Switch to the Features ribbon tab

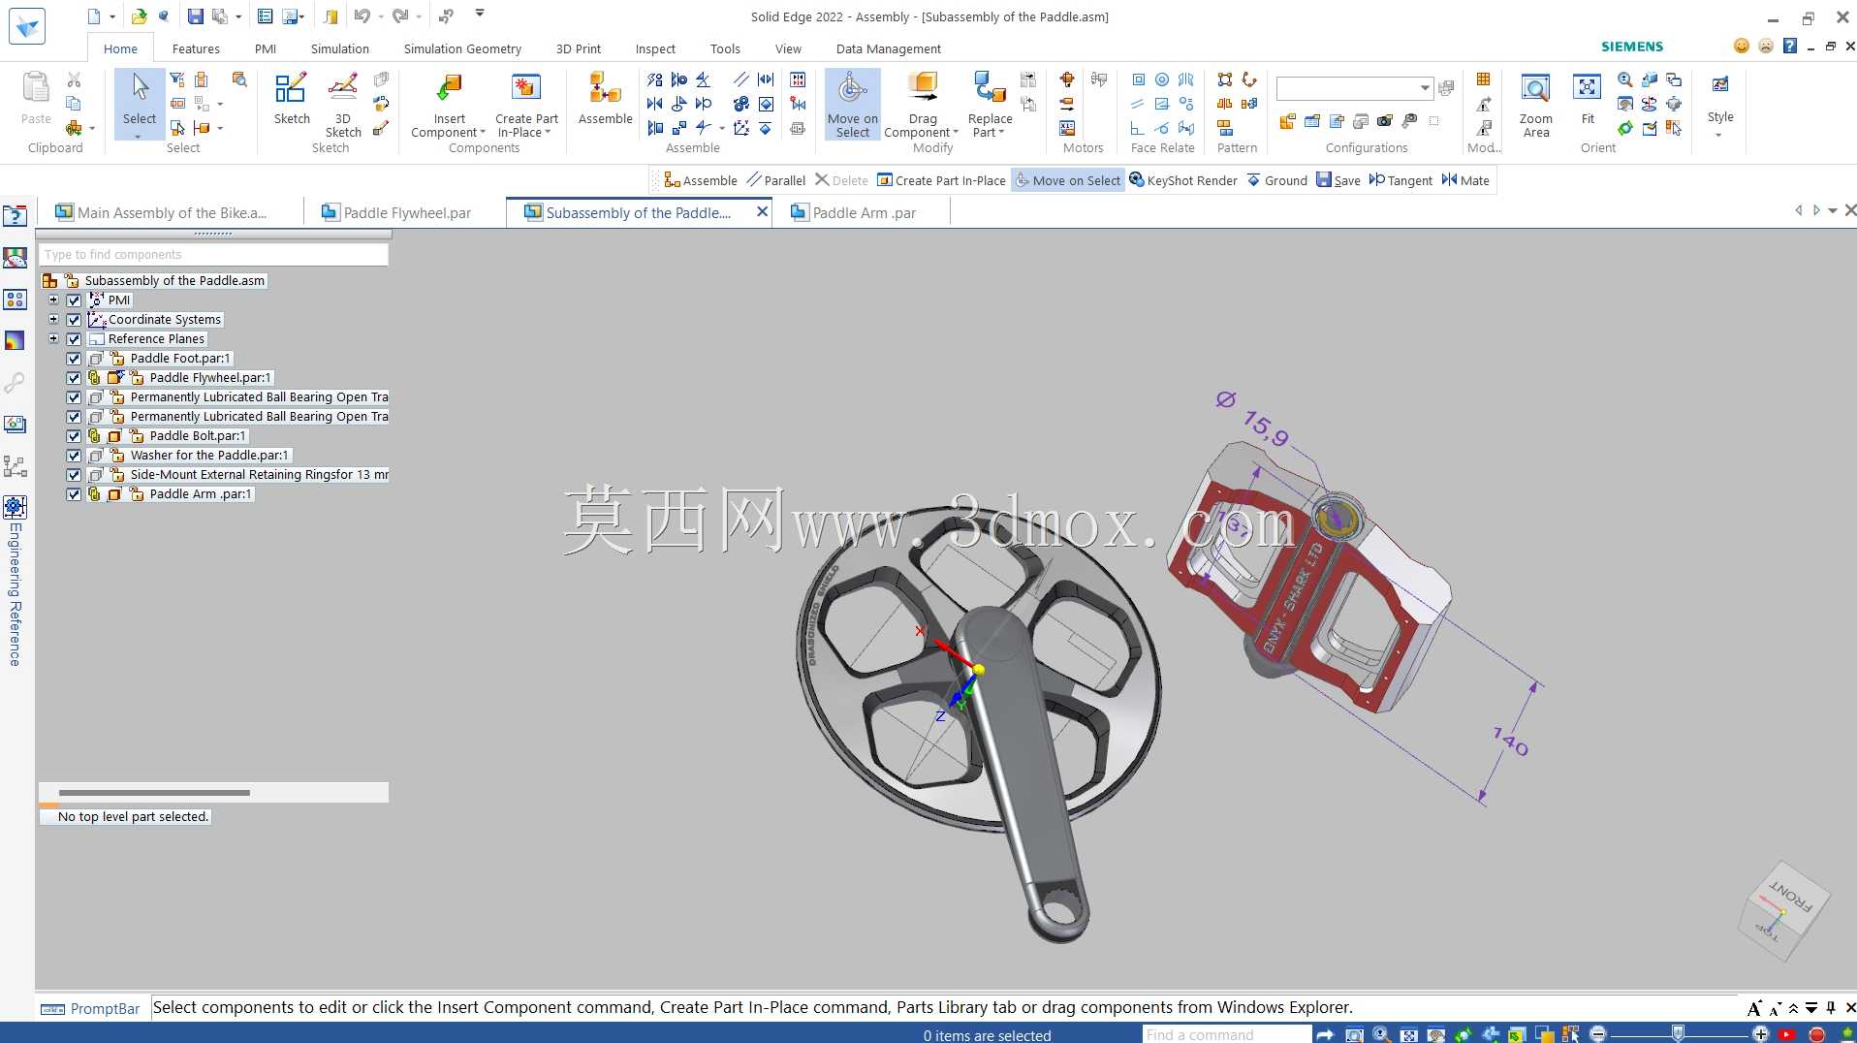(196, 48)
